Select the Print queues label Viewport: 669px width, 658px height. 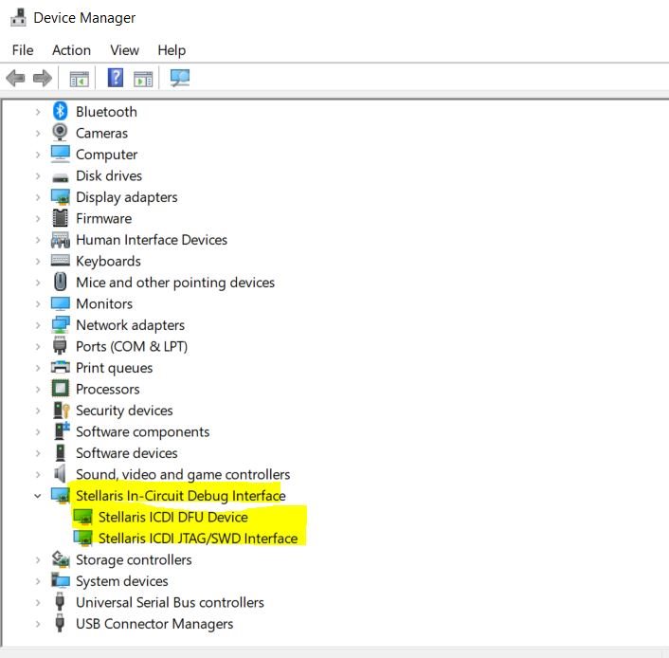pos(114,368)
